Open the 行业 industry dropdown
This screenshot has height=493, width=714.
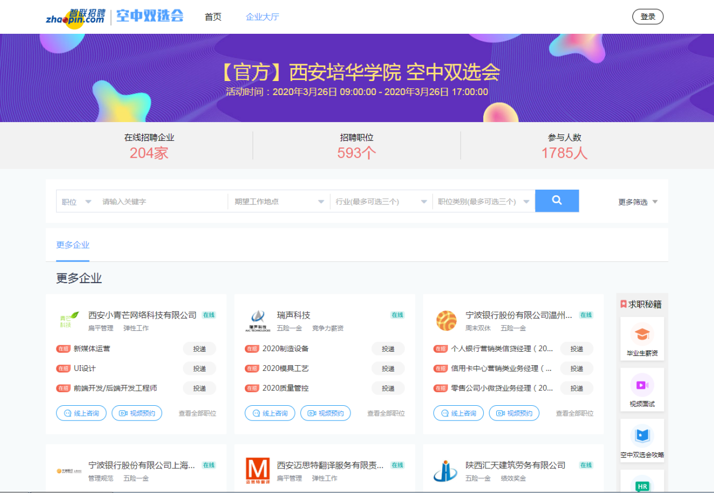[x=381, y=202]
